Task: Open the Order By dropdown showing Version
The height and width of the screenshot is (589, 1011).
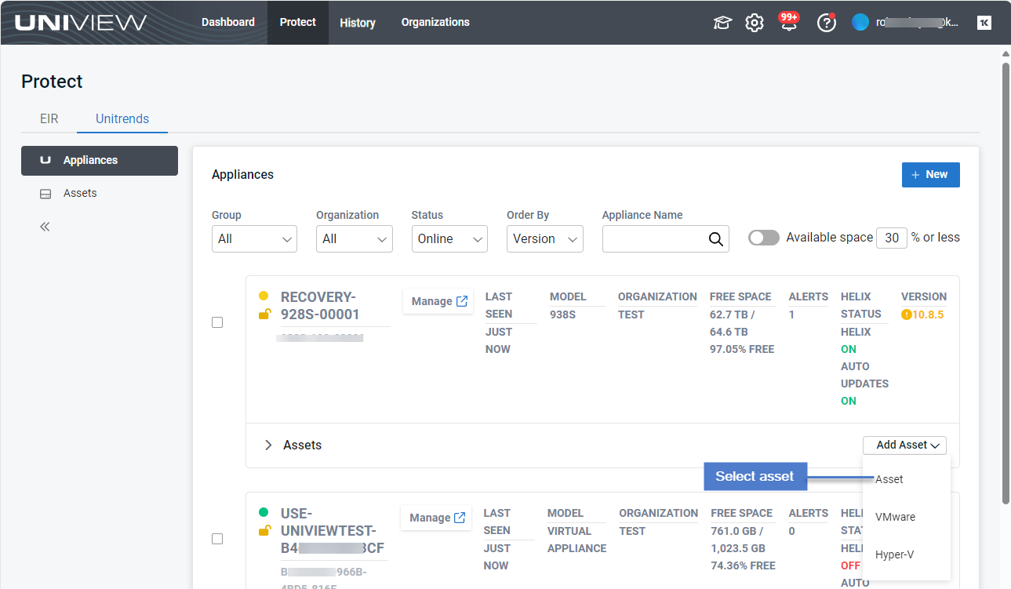Action: tap(545, 238)
